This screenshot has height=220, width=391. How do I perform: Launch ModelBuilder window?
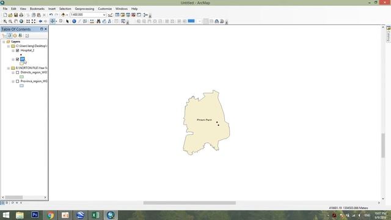[145, 15]
